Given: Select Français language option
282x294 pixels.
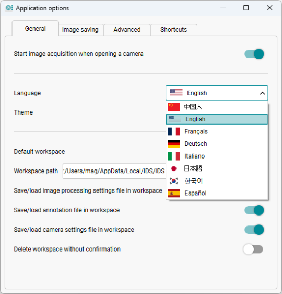Looking at the screenshot, I should pos(217,131).
